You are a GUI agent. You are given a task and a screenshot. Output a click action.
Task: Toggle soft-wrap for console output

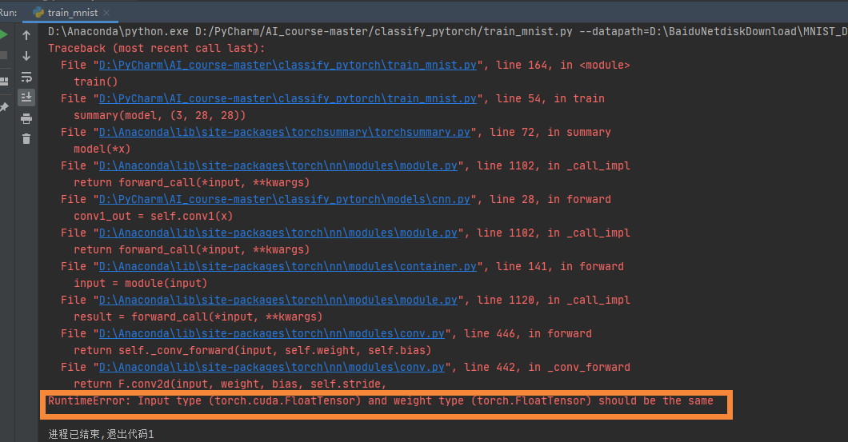[26, 77]
